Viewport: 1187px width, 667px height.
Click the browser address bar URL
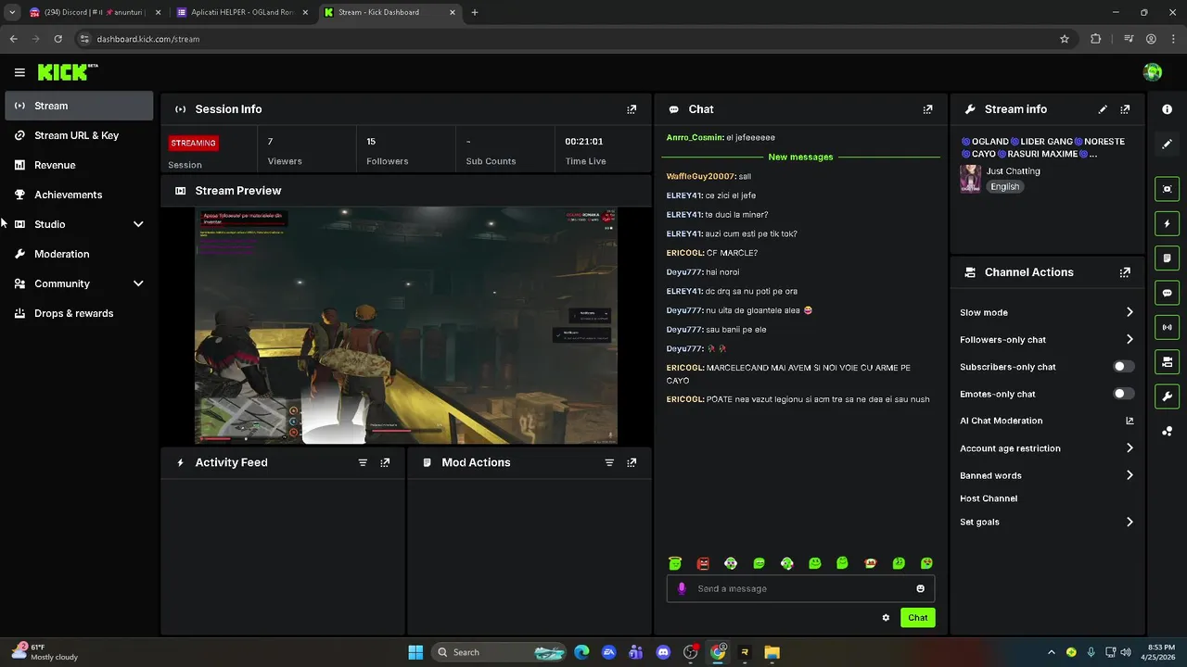(x=148, y=39)
